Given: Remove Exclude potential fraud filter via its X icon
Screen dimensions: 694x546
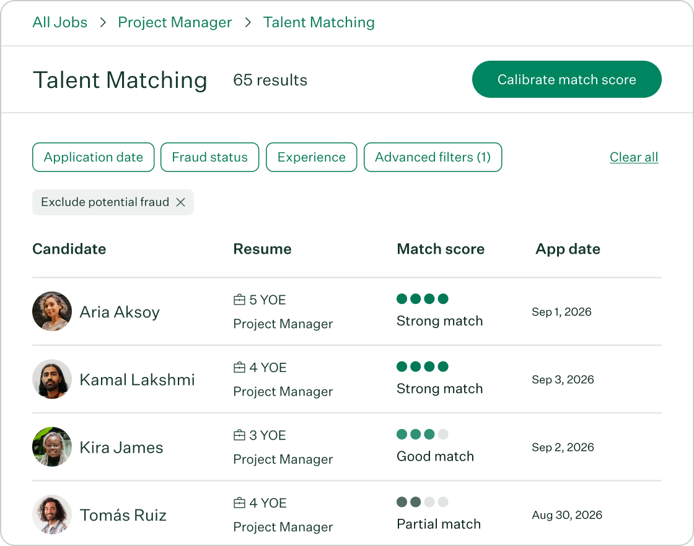Looking at the screenshot, I should pos(181,202).
